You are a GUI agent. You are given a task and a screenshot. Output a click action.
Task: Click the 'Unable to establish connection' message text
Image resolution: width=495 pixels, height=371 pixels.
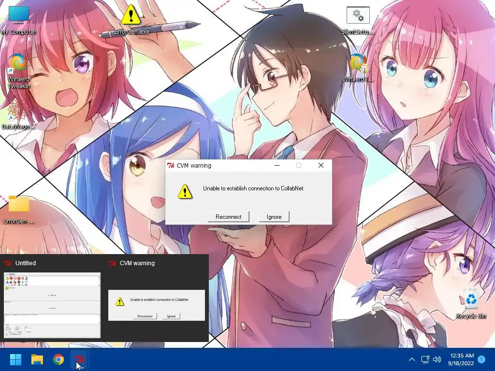point(253,188)
